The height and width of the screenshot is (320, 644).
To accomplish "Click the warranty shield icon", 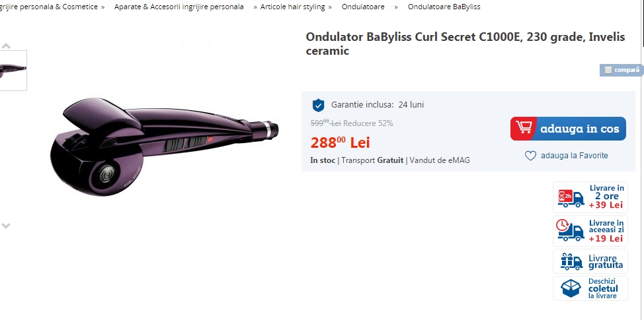I will [318, 106].
